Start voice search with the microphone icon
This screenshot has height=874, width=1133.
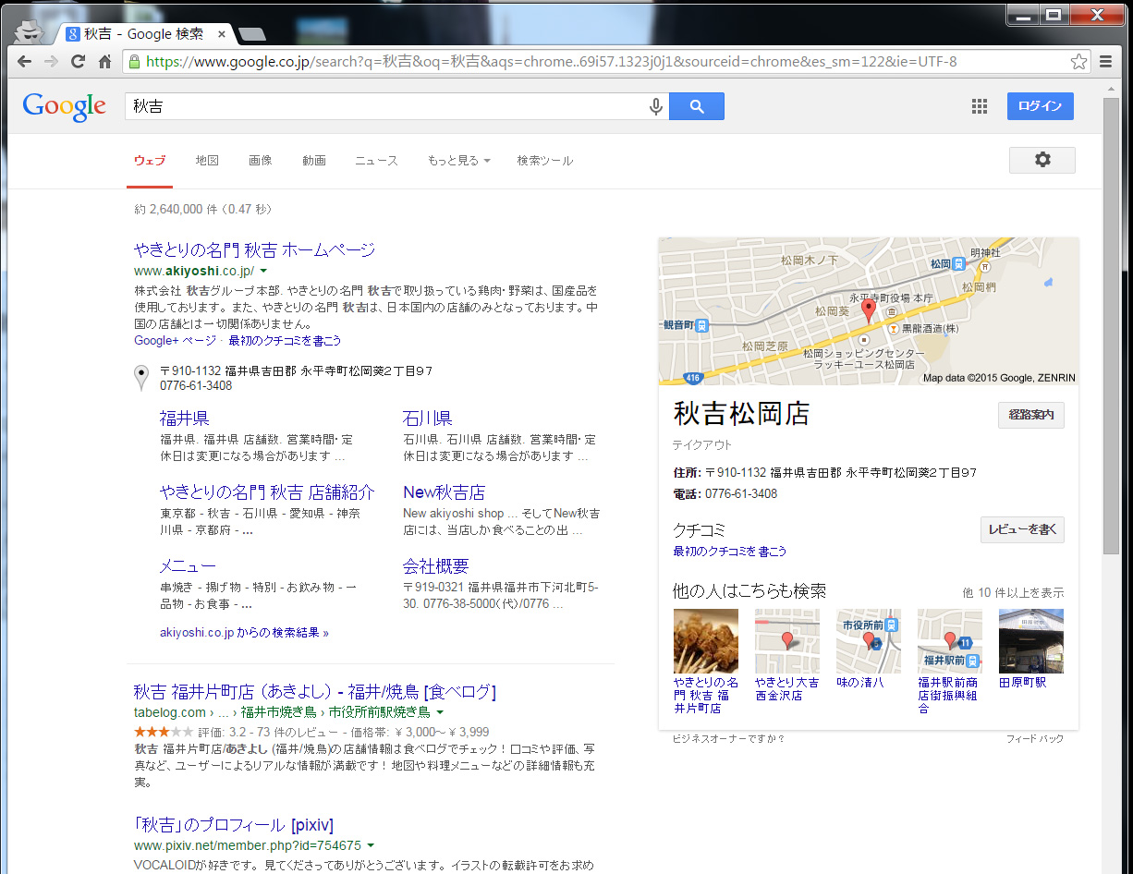click(656, 106)
